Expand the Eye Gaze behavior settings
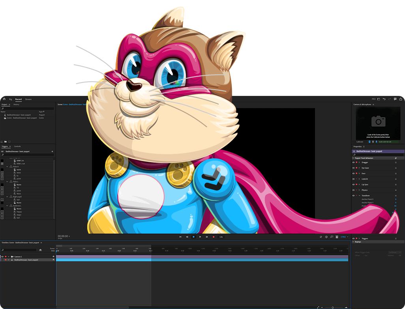The width and height of the screenshot is (405, 309). point(359,168)
